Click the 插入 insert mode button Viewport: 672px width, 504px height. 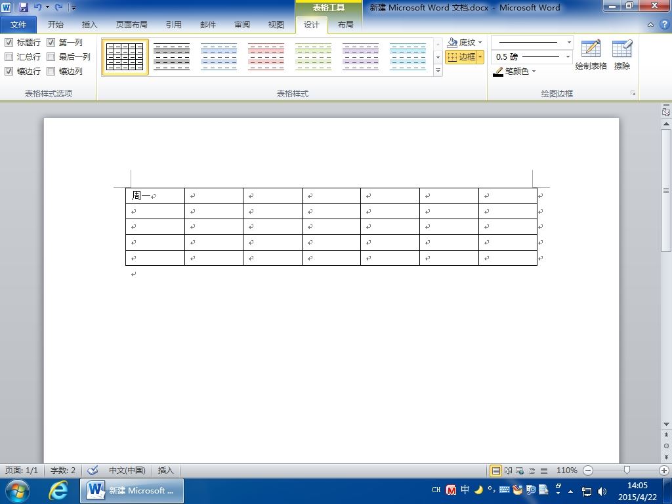[166, 471]
